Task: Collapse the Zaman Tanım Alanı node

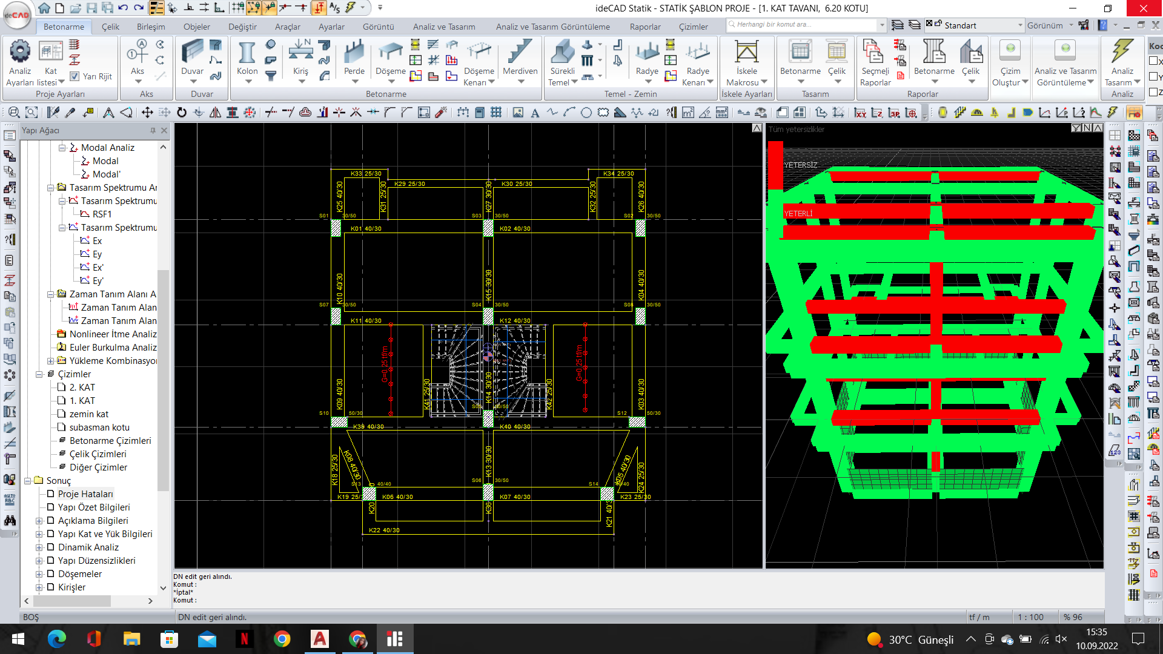Action: (51, 294)
